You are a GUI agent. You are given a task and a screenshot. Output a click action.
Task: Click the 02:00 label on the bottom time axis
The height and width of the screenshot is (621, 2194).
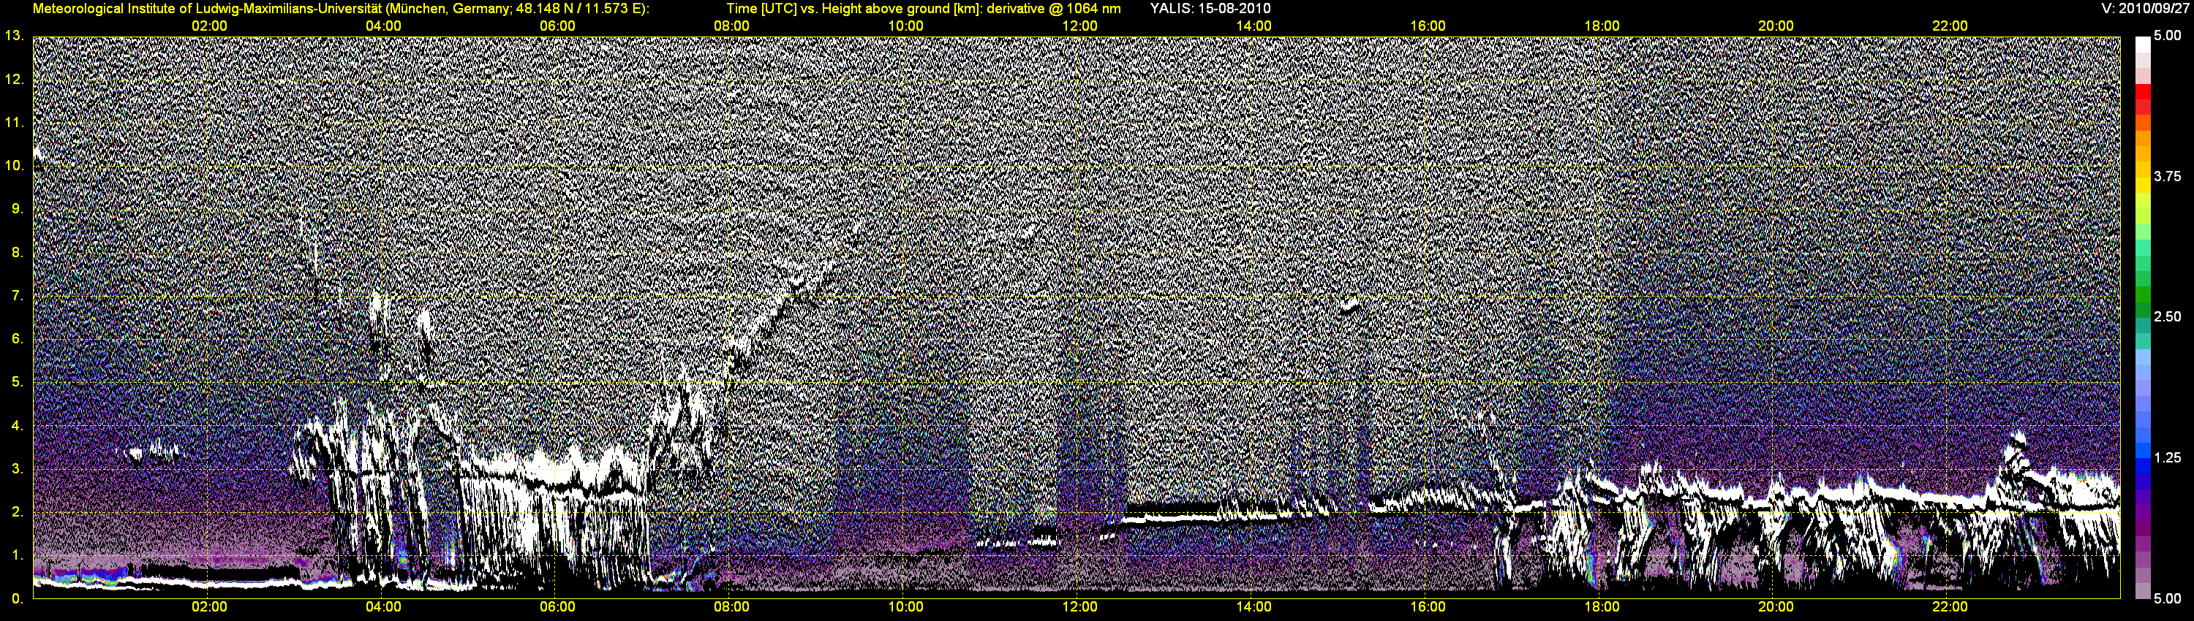coord(209,607)
